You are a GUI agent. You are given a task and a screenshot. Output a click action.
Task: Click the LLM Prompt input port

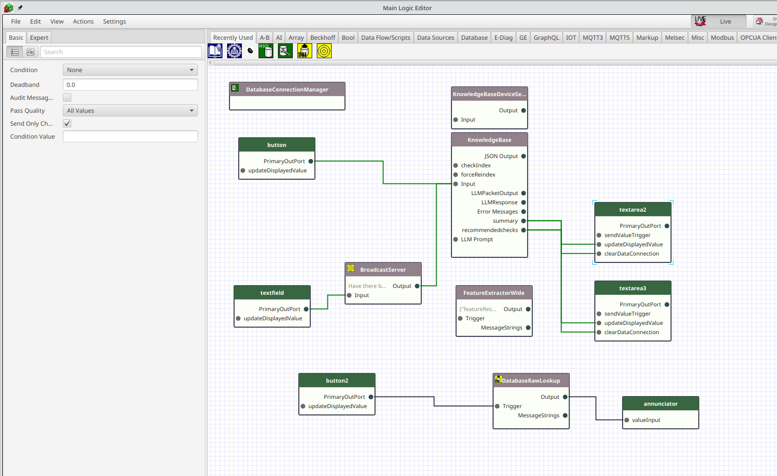tap(456, 239)
